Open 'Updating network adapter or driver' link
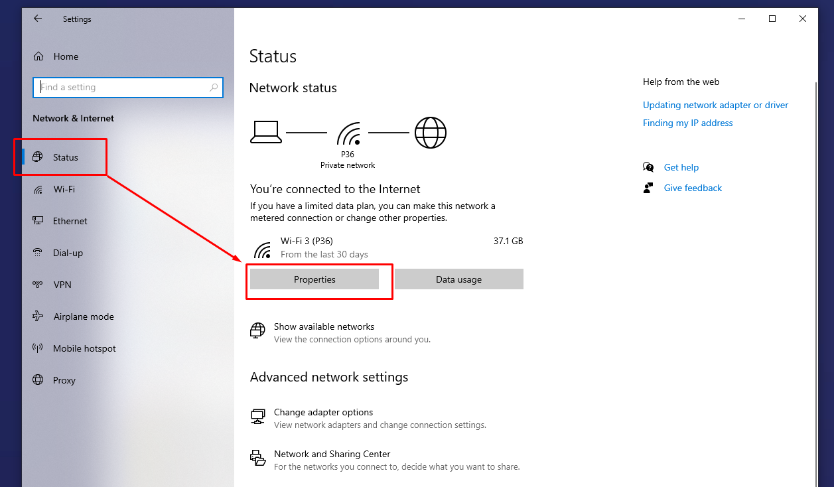 (715, 105)
